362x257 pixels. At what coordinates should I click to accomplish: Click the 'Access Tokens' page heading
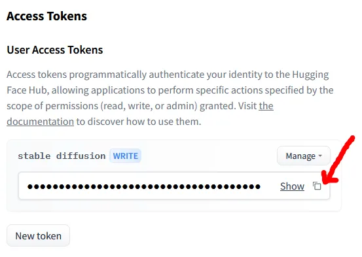point(46,16)
